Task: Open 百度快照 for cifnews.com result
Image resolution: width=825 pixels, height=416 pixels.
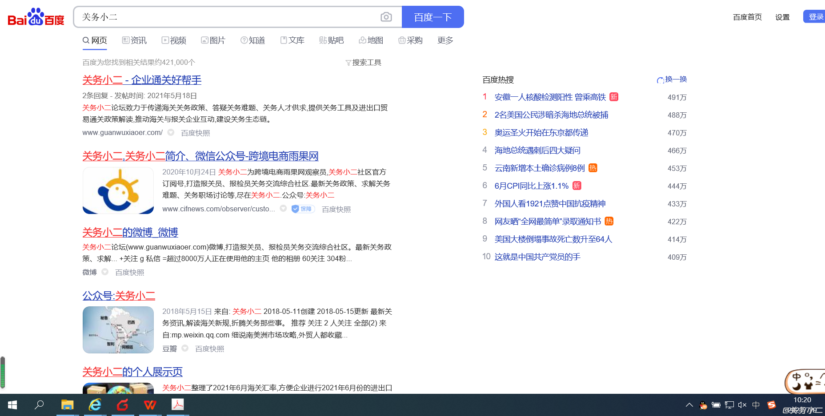Action: (x=336, y=209)
